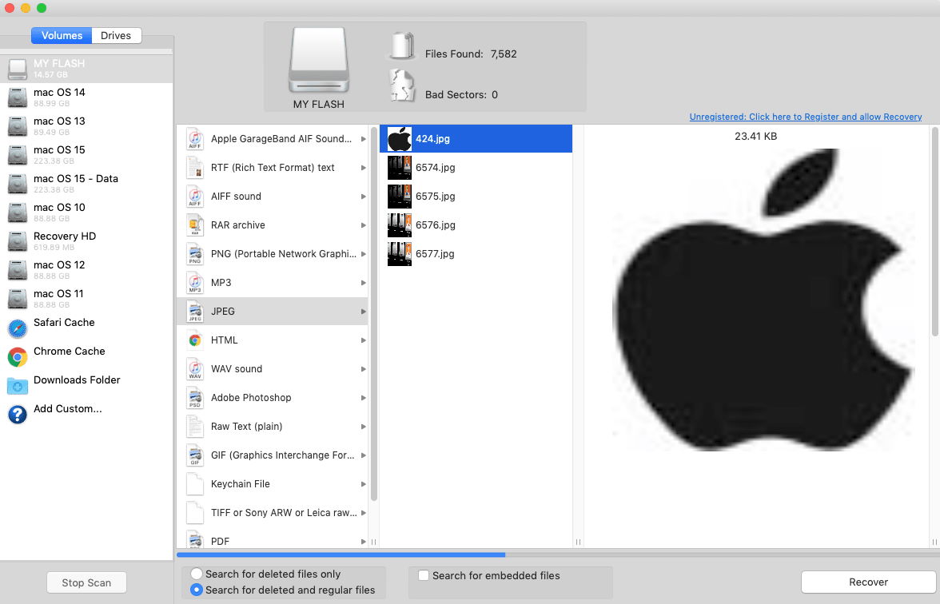
Task: Click the Chrome Cache icon
Action: coord(18,357)
